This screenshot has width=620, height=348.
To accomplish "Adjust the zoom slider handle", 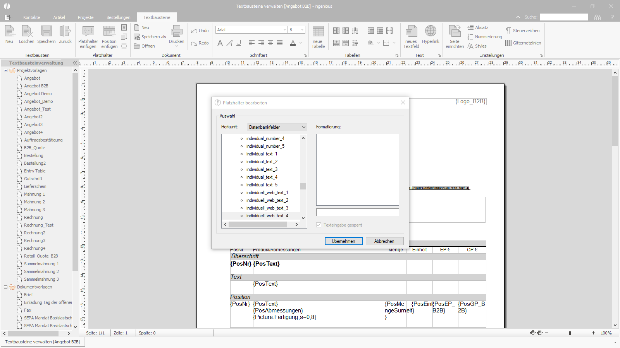I will coord(570,333).
